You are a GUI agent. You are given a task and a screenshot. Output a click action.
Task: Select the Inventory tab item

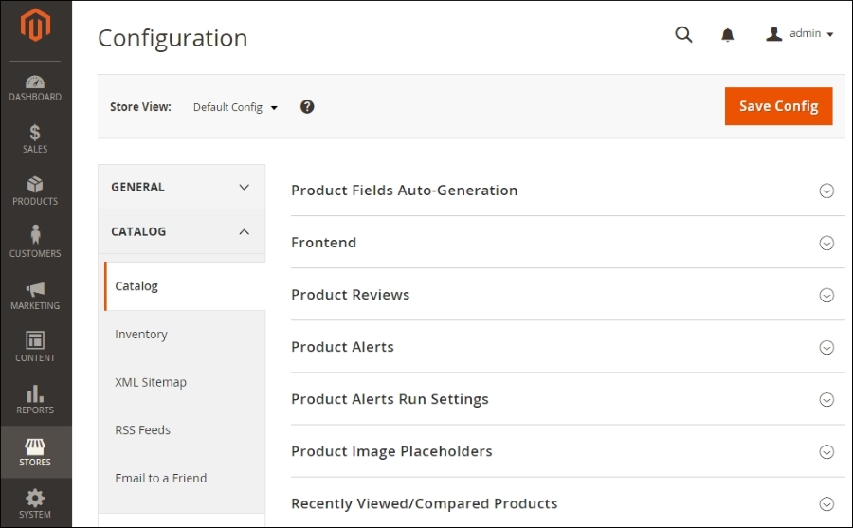click(x=141, y=335)
